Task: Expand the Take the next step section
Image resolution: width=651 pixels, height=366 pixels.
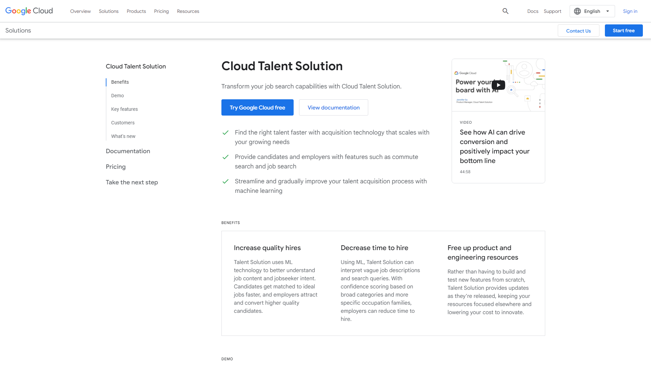Action: click(132, 182)
